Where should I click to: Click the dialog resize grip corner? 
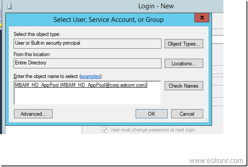click(205, 120)
